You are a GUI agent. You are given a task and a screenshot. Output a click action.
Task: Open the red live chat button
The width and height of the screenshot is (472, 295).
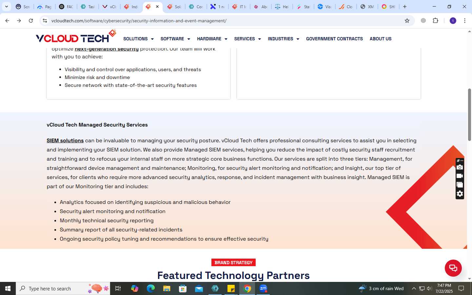(453, 268)
